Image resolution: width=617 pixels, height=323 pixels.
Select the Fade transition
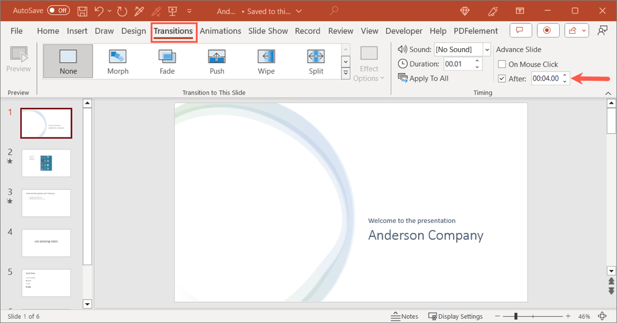(x=168, y=61)
